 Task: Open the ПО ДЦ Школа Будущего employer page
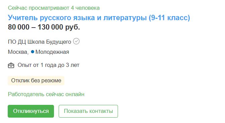[x=40, y=42]
